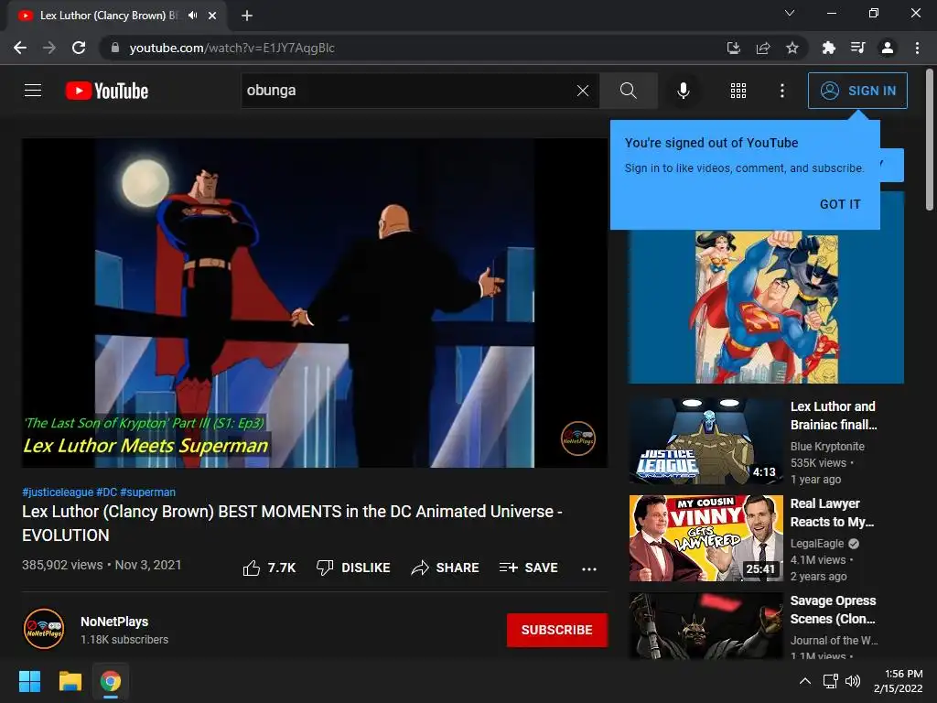Reload the page
This screenshot has width=937, height=703.
(79, 48)
